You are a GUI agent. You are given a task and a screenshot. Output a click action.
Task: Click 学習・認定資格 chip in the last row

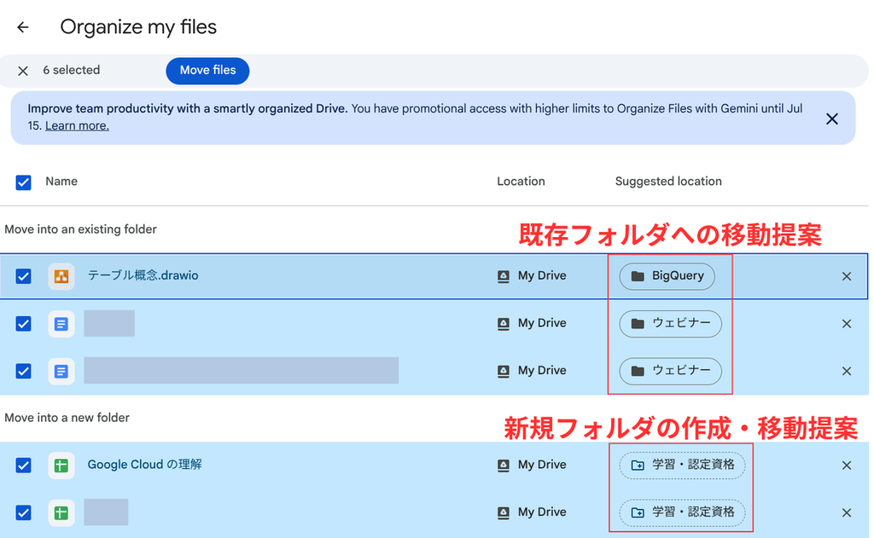tap(682, 512)
